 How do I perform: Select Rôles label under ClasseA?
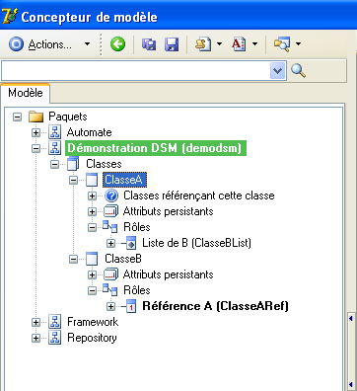pyautogui.click(x=137, y=227)
